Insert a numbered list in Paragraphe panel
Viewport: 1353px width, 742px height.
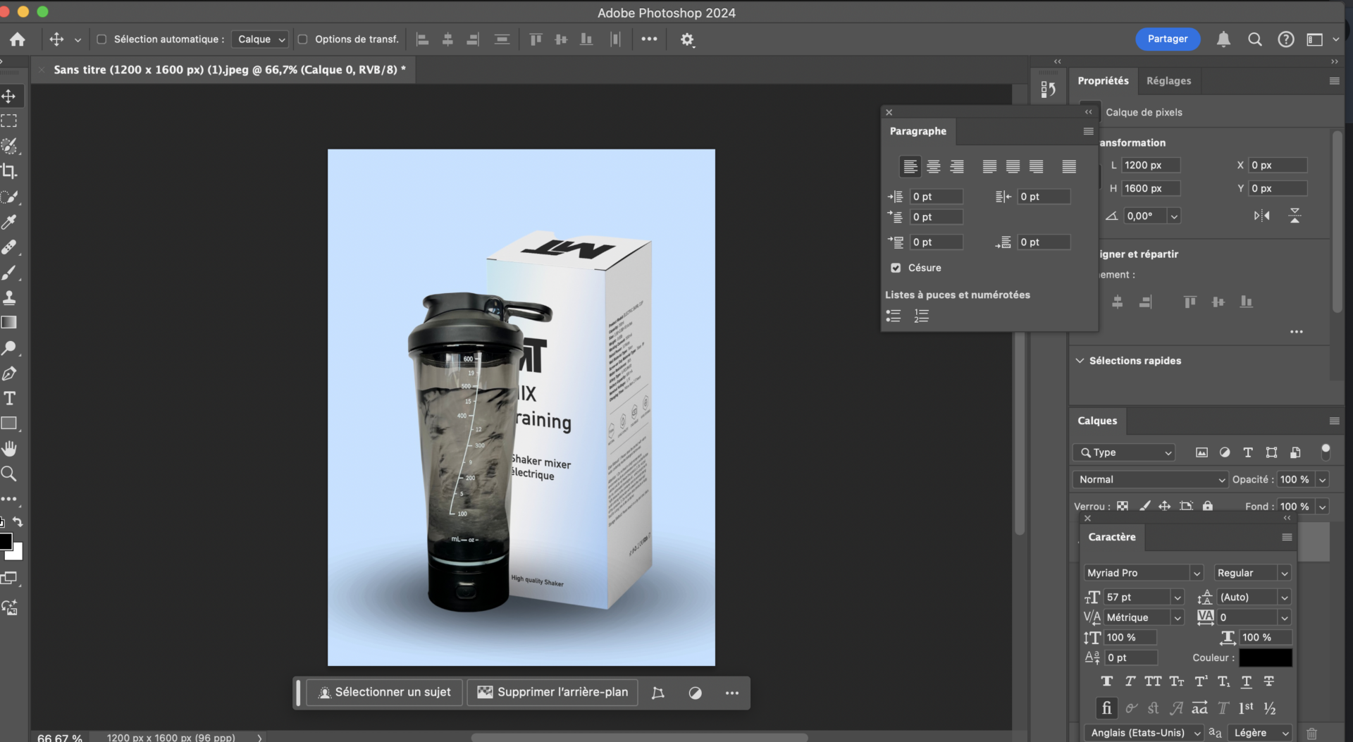(922, 316)
